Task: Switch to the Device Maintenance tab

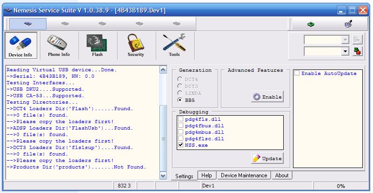Action: pyautogui.click(x=244, y=175)
